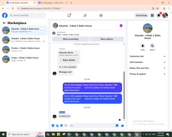Image resolution: width=172 pixels, height=137 pixels.
Task: Open more actions plus icon in composer
Action: coord(53,126)
